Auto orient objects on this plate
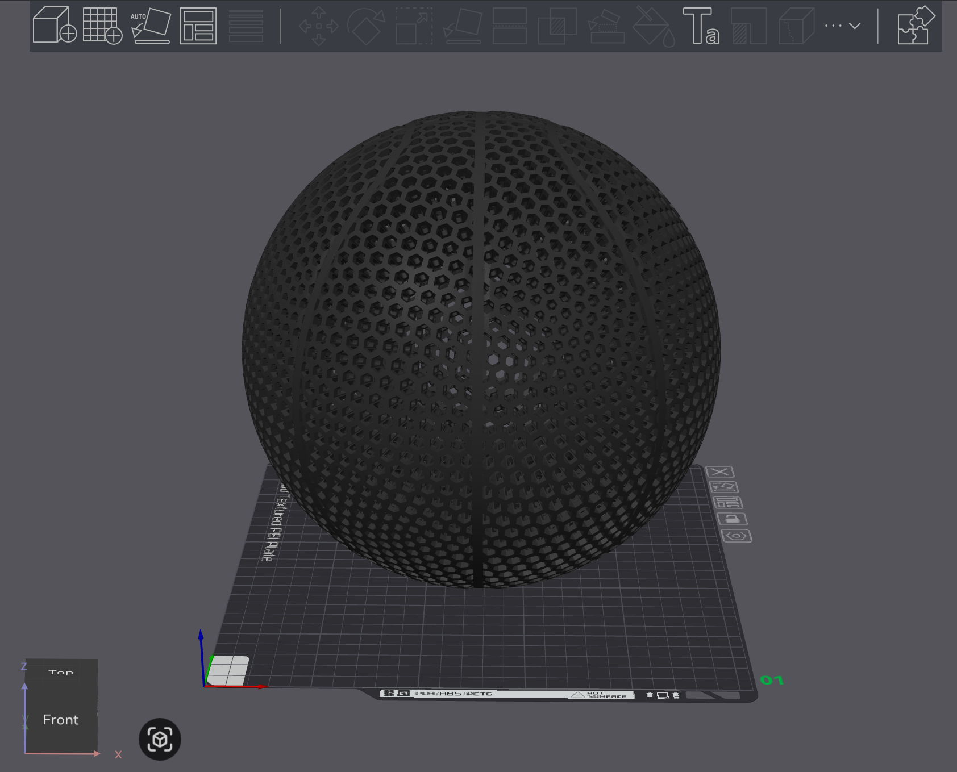Viewport: 957px width, 772px height. pyautogui.click(x=723, y=487)
